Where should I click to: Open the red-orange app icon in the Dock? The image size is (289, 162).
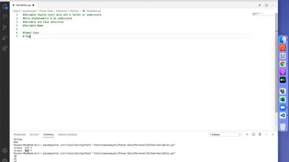[283, 48]
